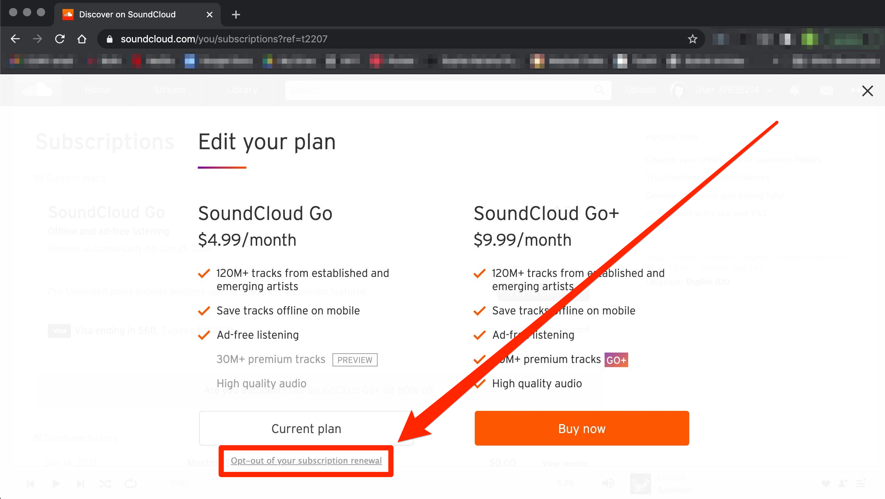Go to browser home page icon
Screen dimensions: 885x499
click(x=82, y=39)
